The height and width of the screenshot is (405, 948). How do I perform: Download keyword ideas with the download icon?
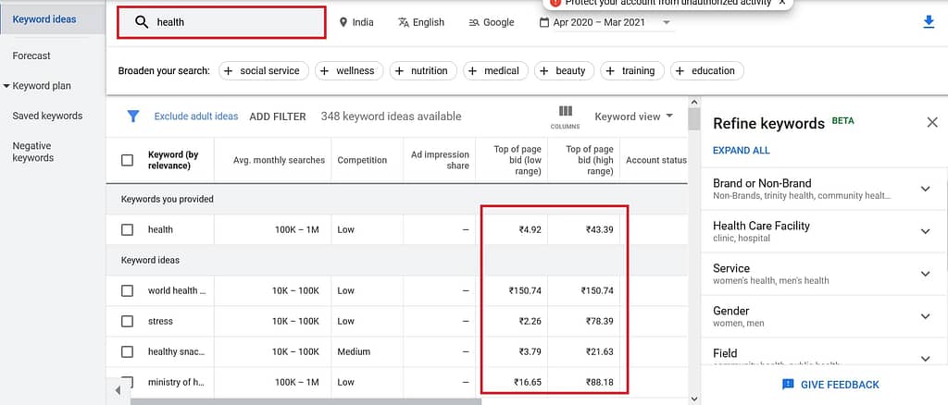[929, 22]
